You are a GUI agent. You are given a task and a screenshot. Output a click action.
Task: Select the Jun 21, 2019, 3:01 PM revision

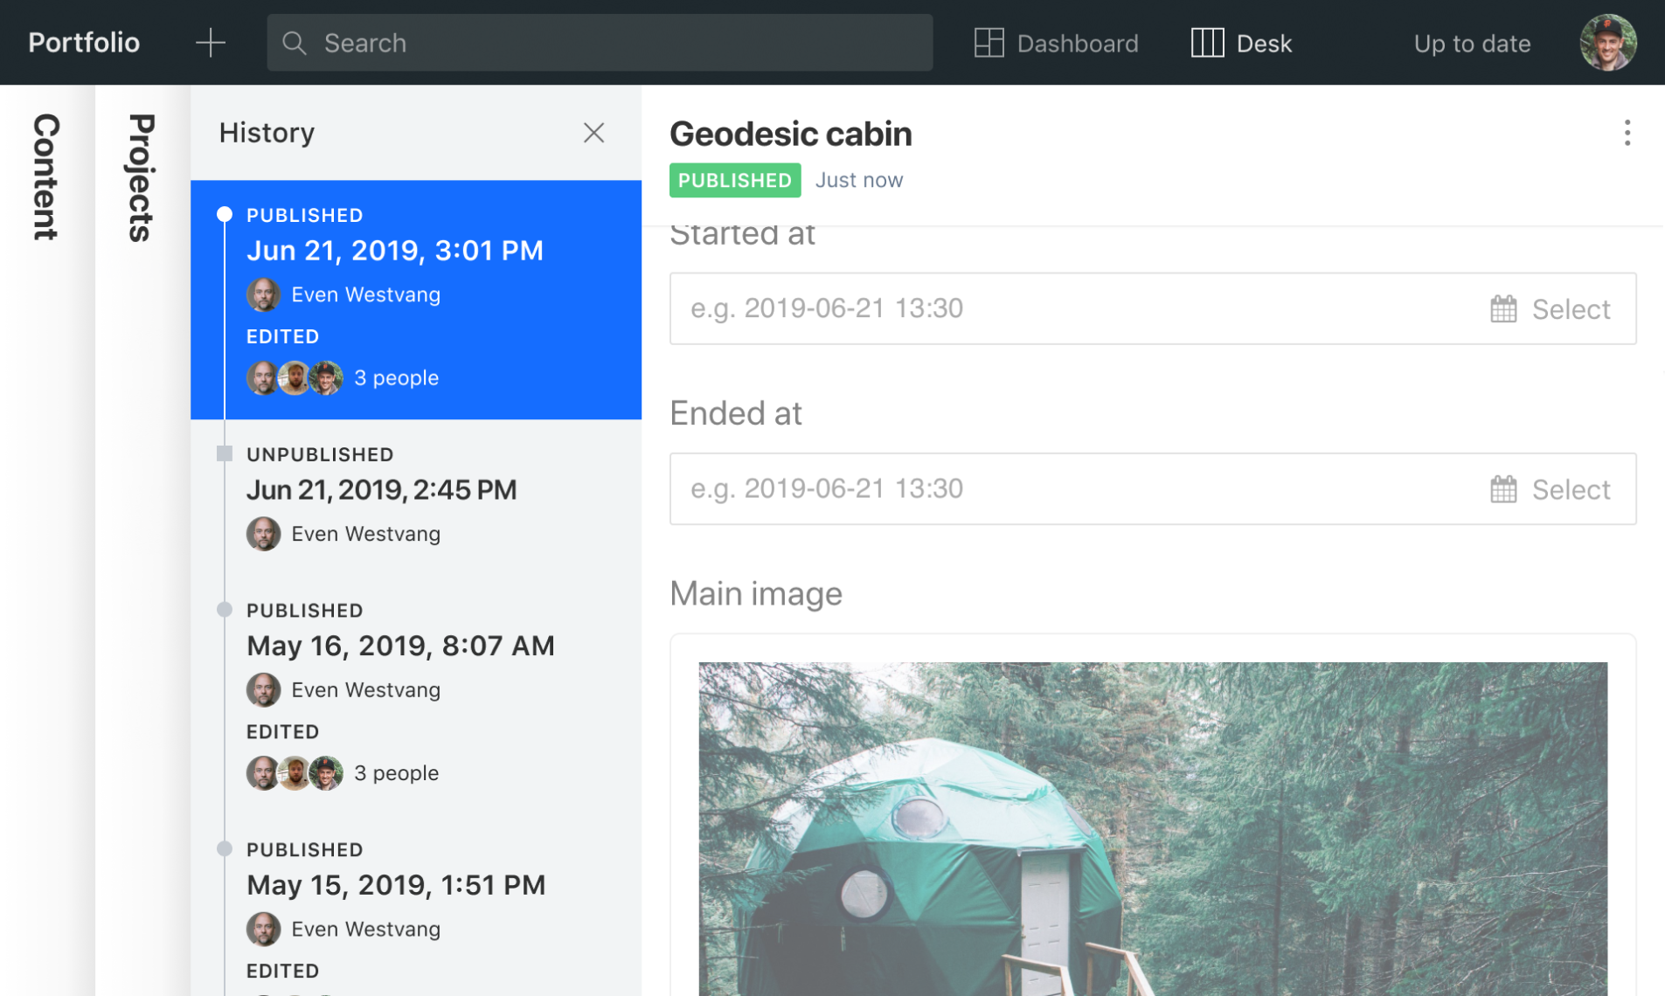[416, 300]
